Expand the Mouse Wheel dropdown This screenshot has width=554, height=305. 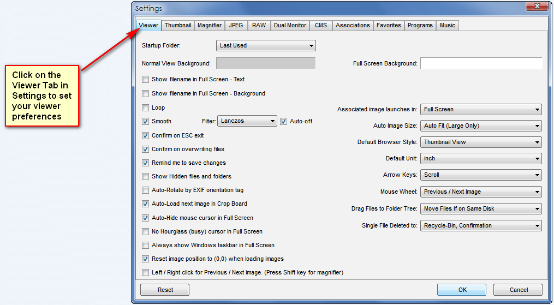pos(480,192)
